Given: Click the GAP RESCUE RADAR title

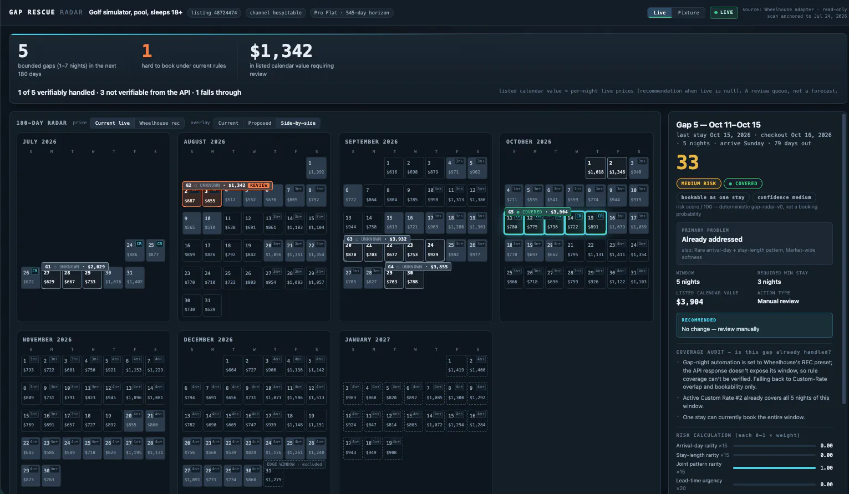Looking at the screenshot, I should (45, 12).
